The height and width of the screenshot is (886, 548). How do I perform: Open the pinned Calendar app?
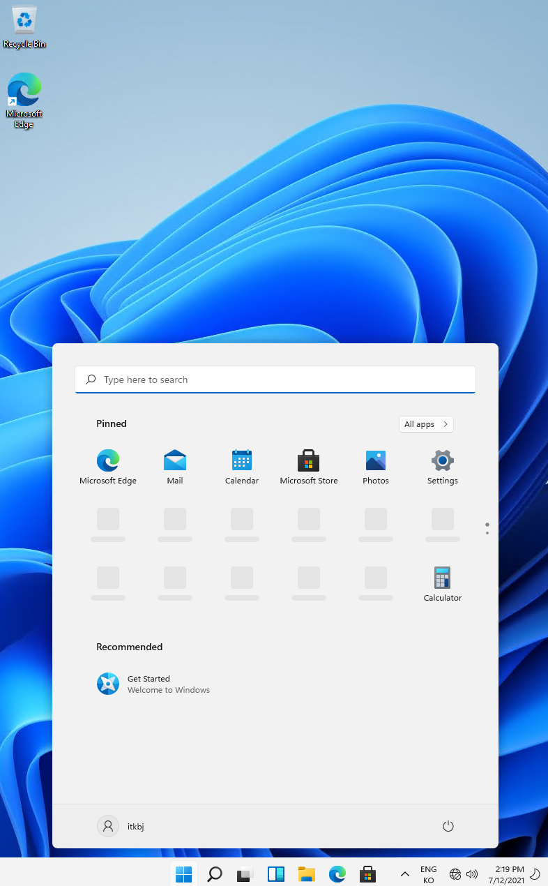242,467
